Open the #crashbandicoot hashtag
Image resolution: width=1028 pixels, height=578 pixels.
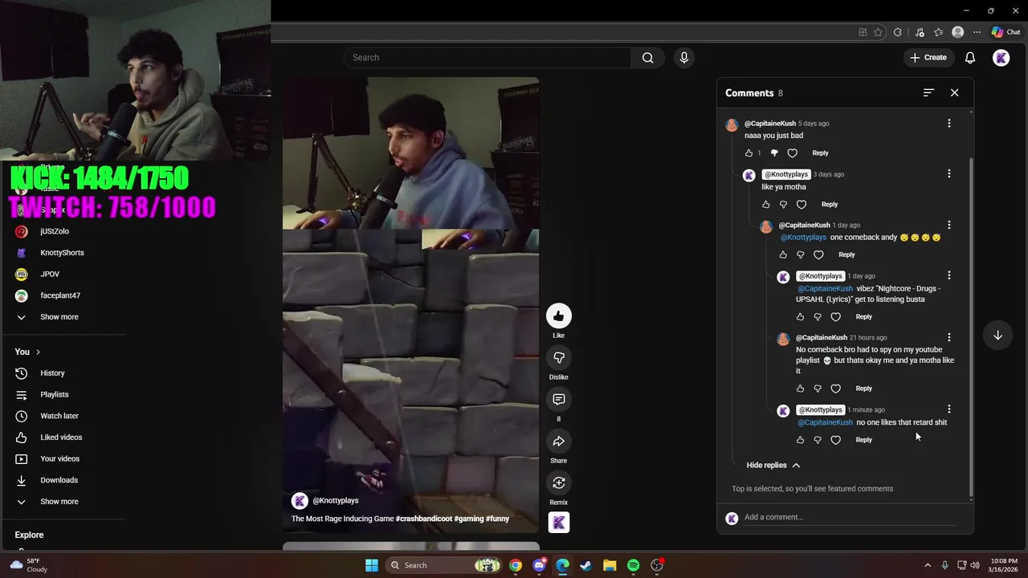tap(424, 519)
